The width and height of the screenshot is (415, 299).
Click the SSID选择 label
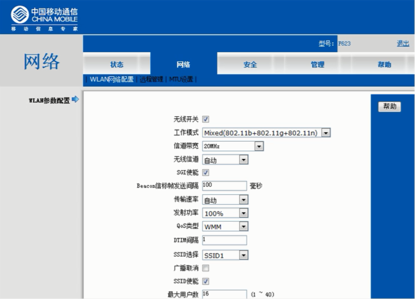(x=186, y=255)
